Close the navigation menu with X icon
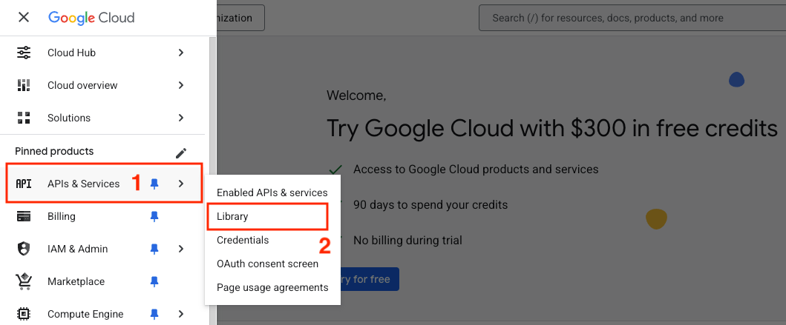This screenshot has width=786, height=325. 24,17
